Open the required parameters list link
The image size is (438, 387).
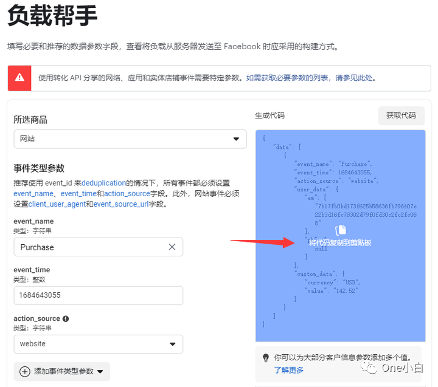point(311,78)
